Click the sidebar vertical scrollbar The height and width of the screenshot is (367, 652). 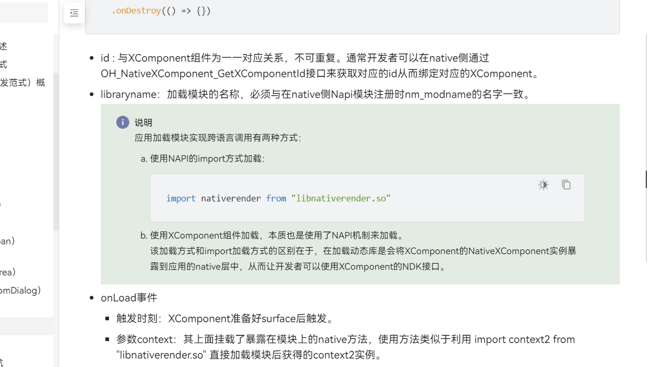tap(56, 151)
